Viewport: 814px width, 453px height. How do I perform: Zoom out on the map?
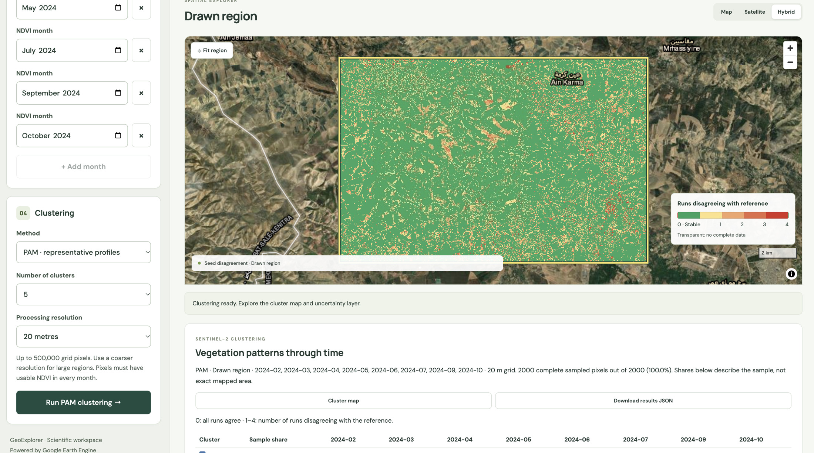(x=790, y=62)
